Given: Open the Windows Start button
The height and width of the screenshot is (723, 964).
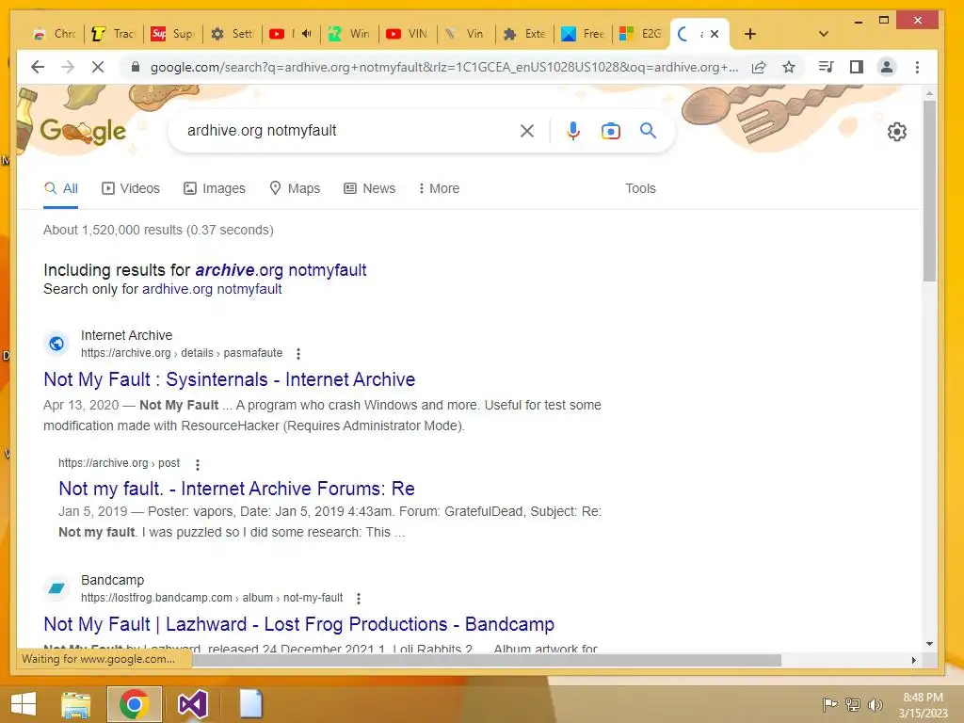Looking at the screenshot, I should [x=24, y=704].
